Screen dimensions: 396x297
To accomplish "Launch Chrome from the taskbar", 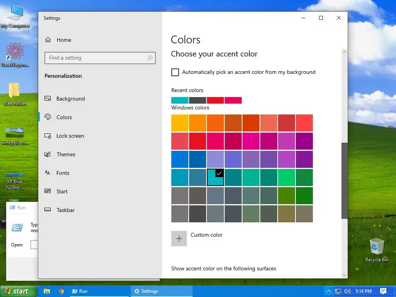I will point(61,291).
